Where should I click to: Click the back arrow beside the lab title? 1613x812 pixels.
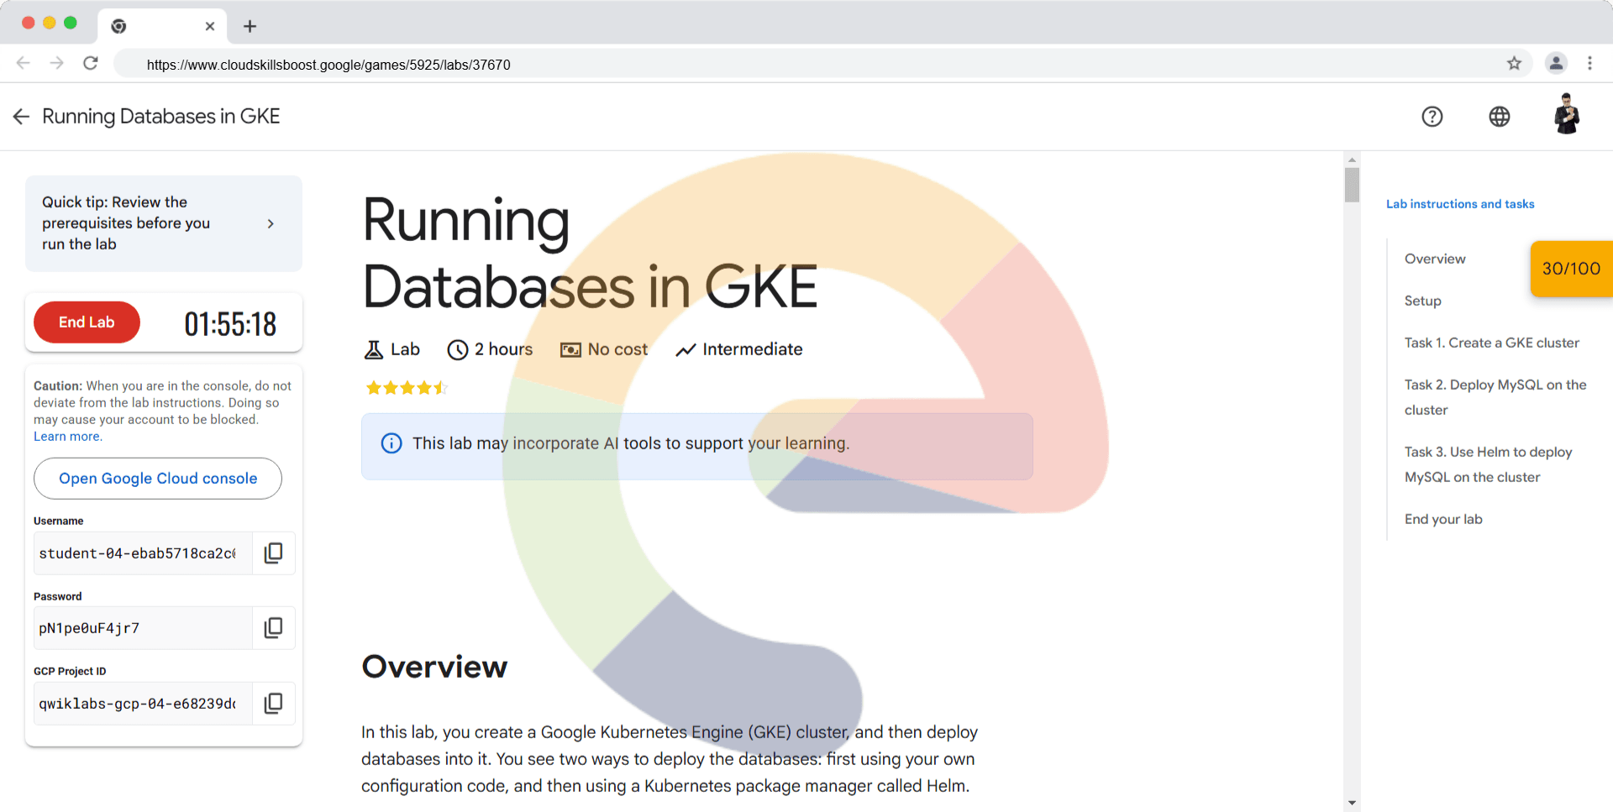(21, 117)
